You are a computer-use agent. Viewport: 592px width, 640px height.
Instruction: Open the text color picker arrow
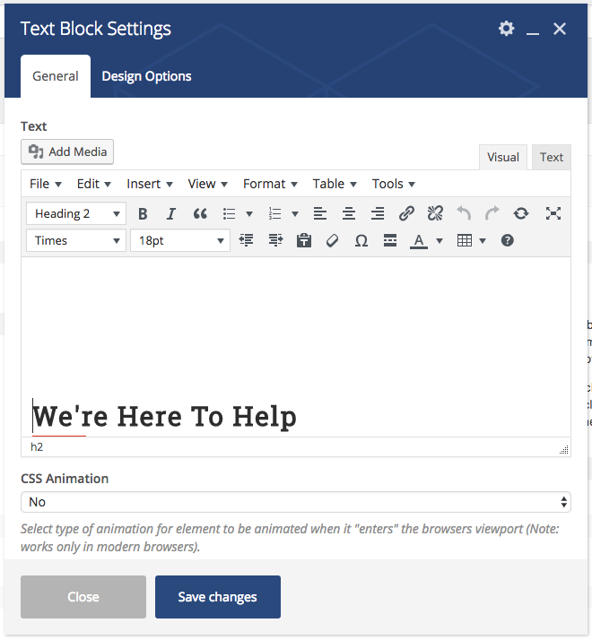(440, 240)
